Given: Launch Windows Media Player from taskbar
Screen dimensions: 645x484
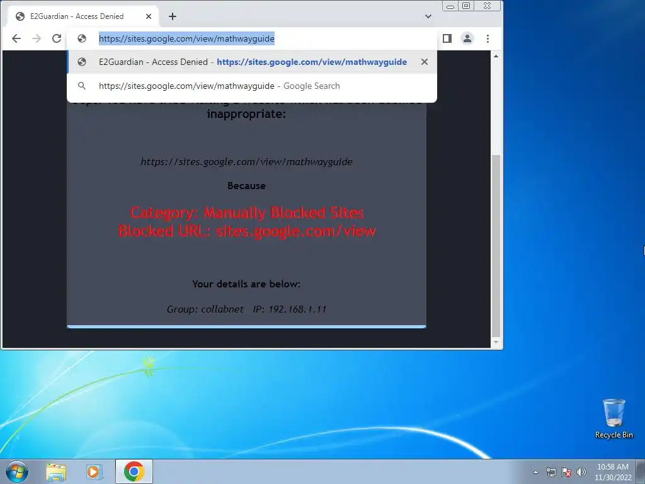Looking at the screenshot, I should (x=94, y=471).
